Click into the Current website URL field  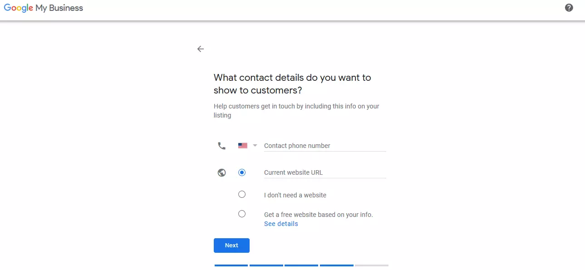[324, 172]
